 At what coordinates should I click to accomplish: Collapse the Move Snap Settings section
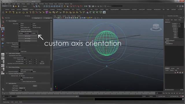pos(7,67)
